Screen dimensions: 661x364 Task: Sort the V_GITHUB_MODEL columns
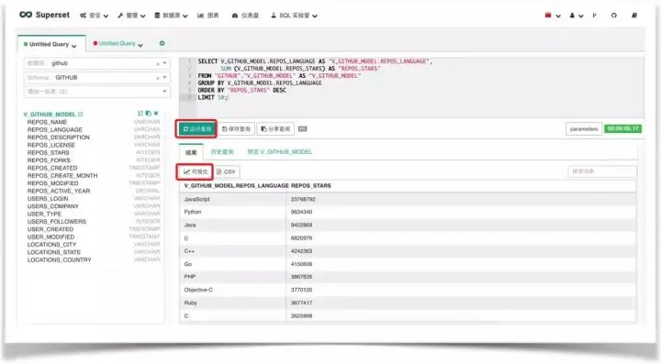point(140,113)
